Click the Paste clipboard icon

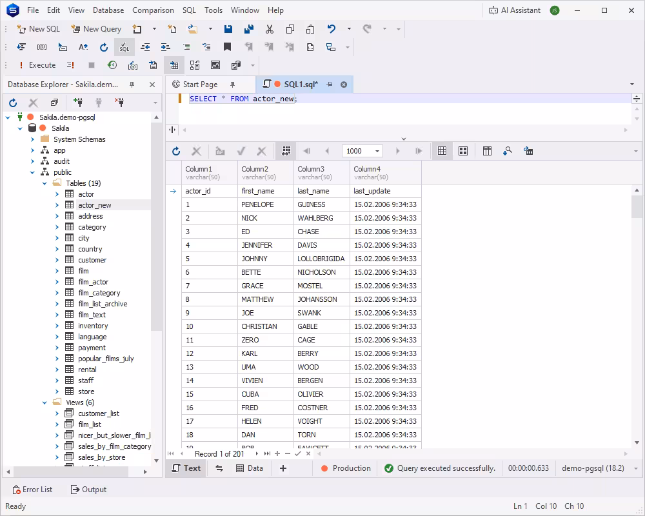point(311,29)
